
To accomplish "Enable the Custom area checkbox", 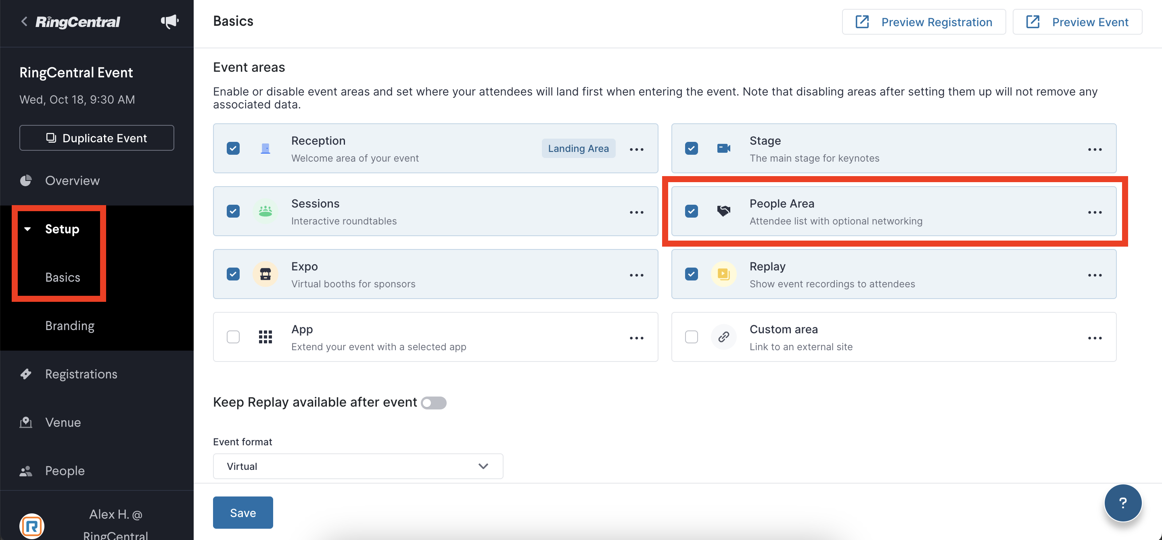I will pos(692,337).
